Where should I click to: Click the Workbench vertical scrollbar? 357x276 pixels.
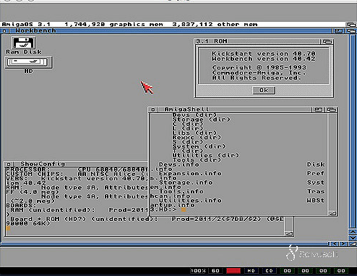pyautogui.click(x=353, y=132)
